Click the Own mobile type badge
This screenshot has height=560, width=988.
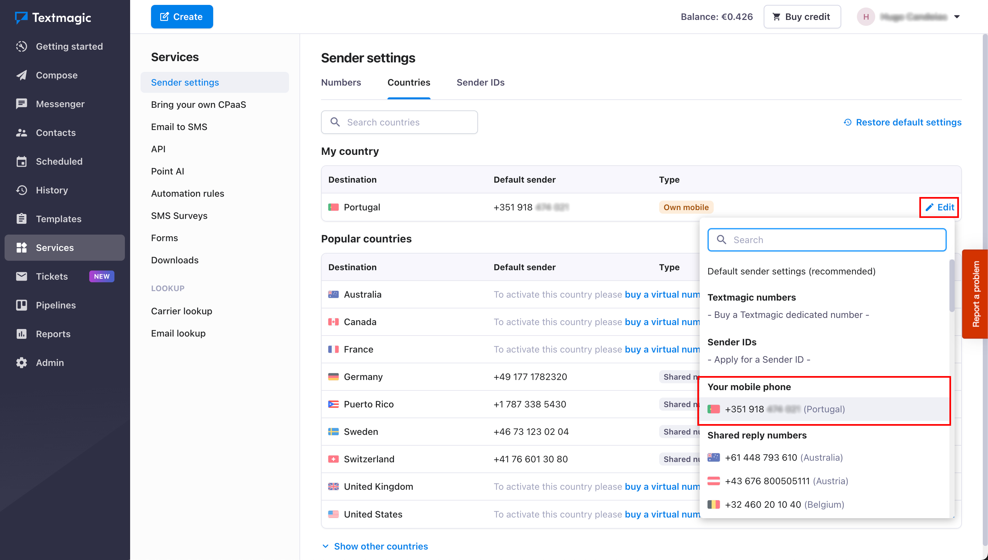coord(686,207)
